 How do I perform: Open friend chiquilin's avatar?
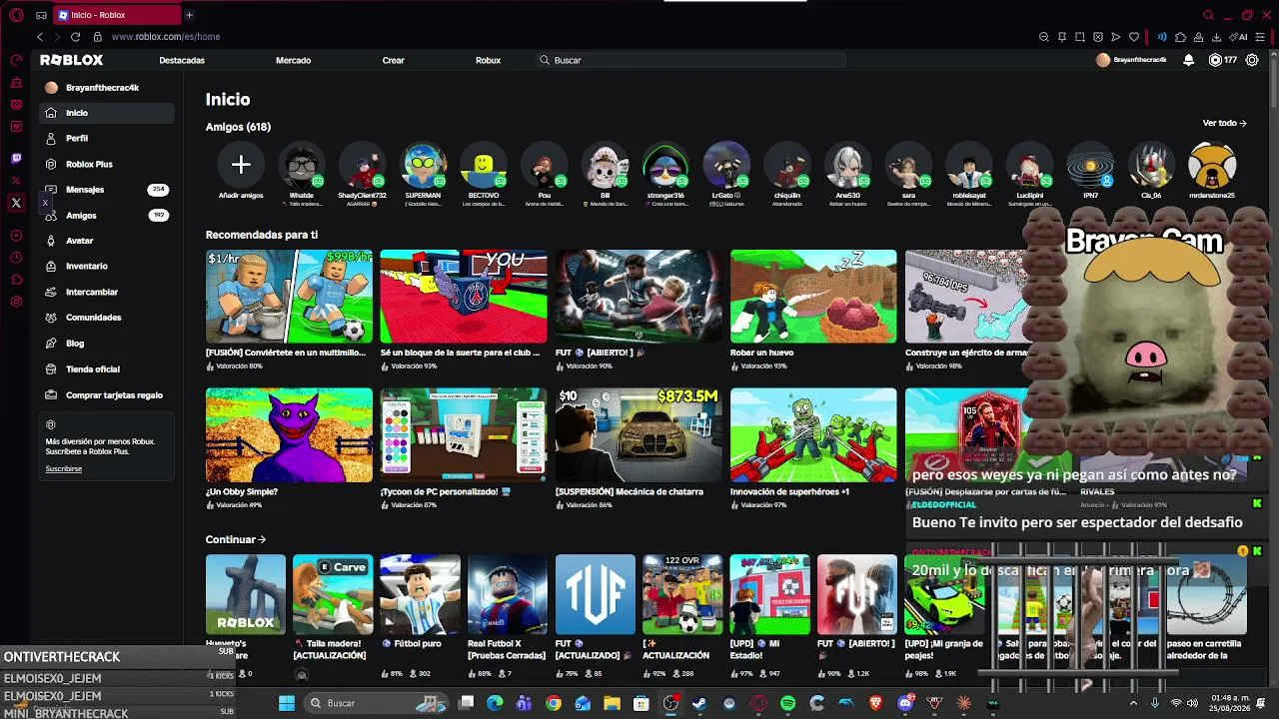pyautogui.click(x=787, y=165)
